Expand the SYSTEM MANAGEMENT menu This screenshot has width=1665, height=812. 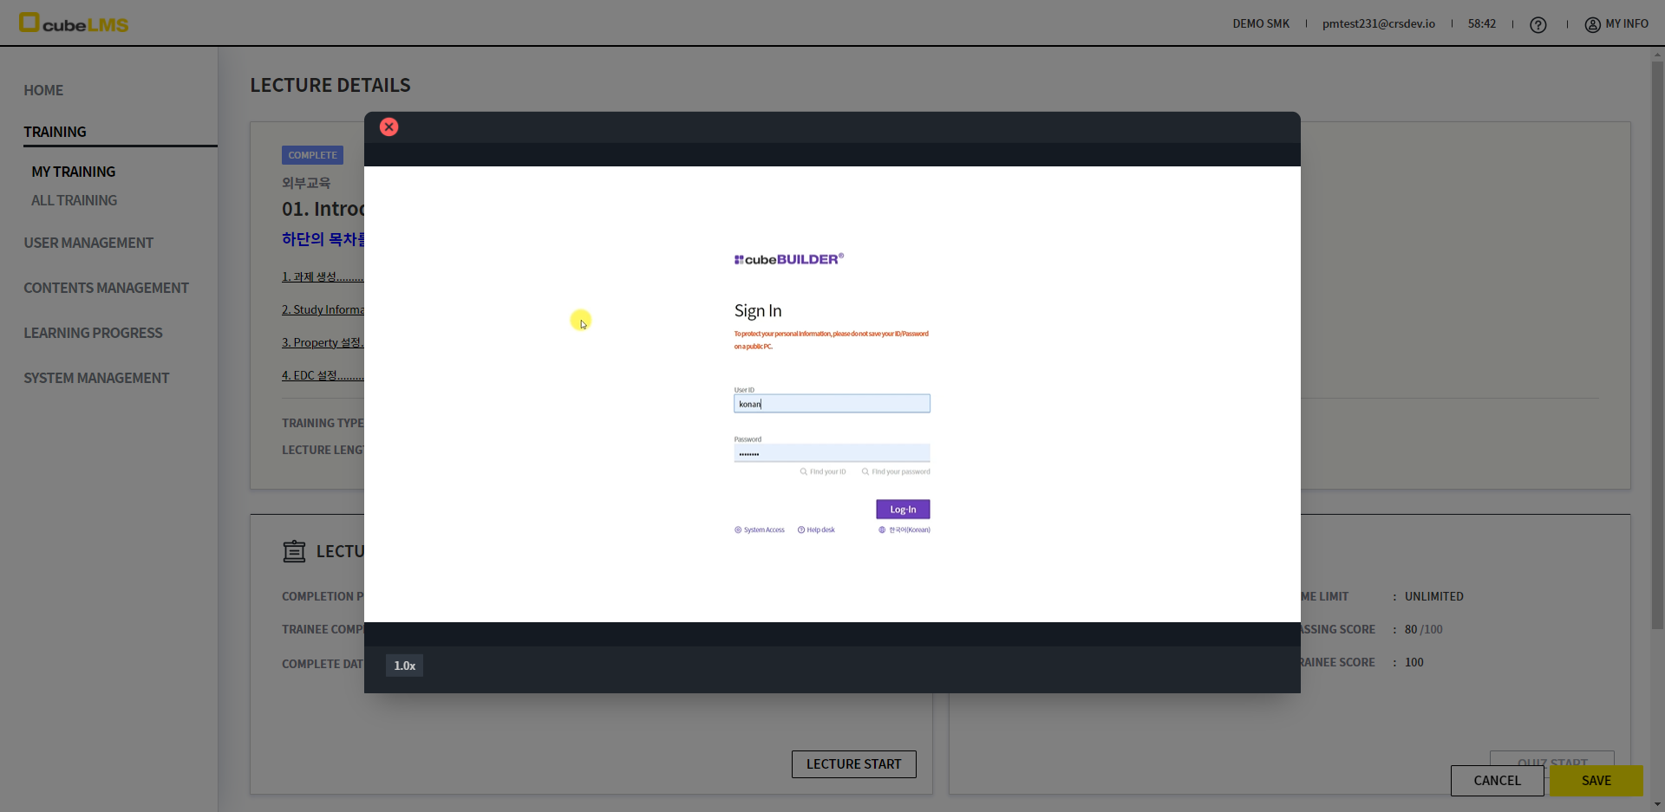tap(96, 379)
